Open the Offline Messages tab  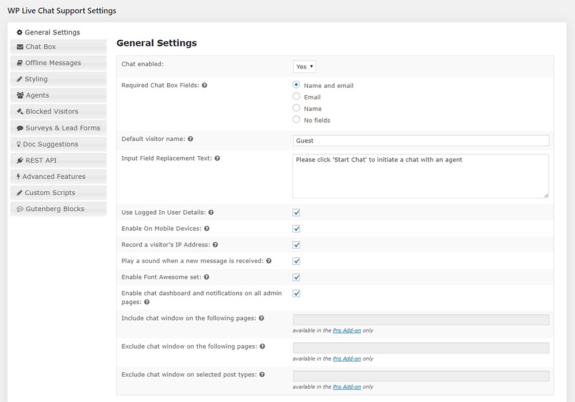[59, 63]
